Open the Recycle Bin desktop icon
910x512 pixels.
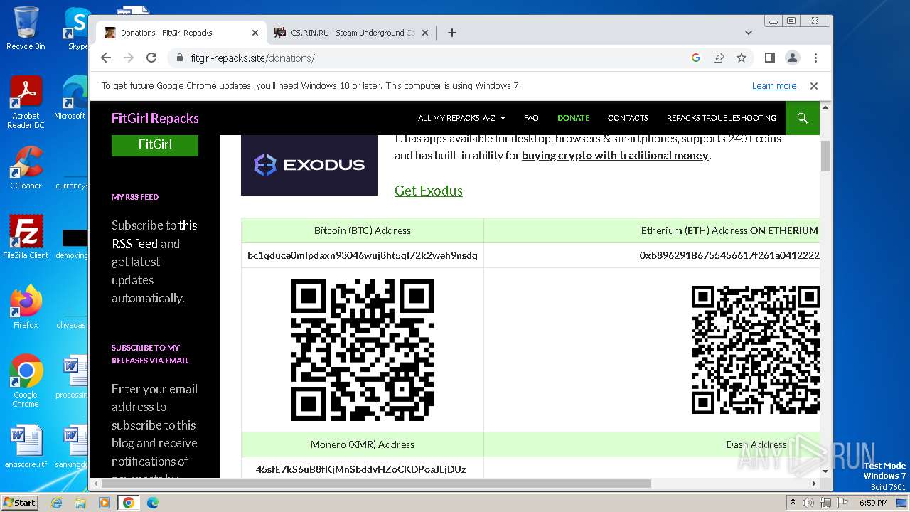tap(26, 28)
